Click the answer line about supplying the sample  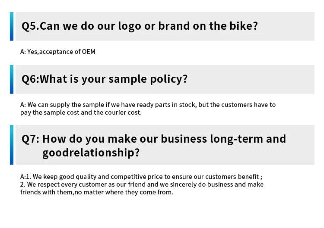(148, 105)
